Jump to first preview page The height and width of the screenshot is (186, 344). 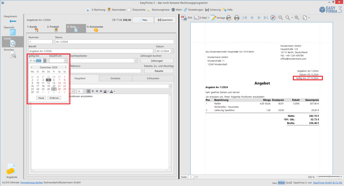[x=245, y=18]
